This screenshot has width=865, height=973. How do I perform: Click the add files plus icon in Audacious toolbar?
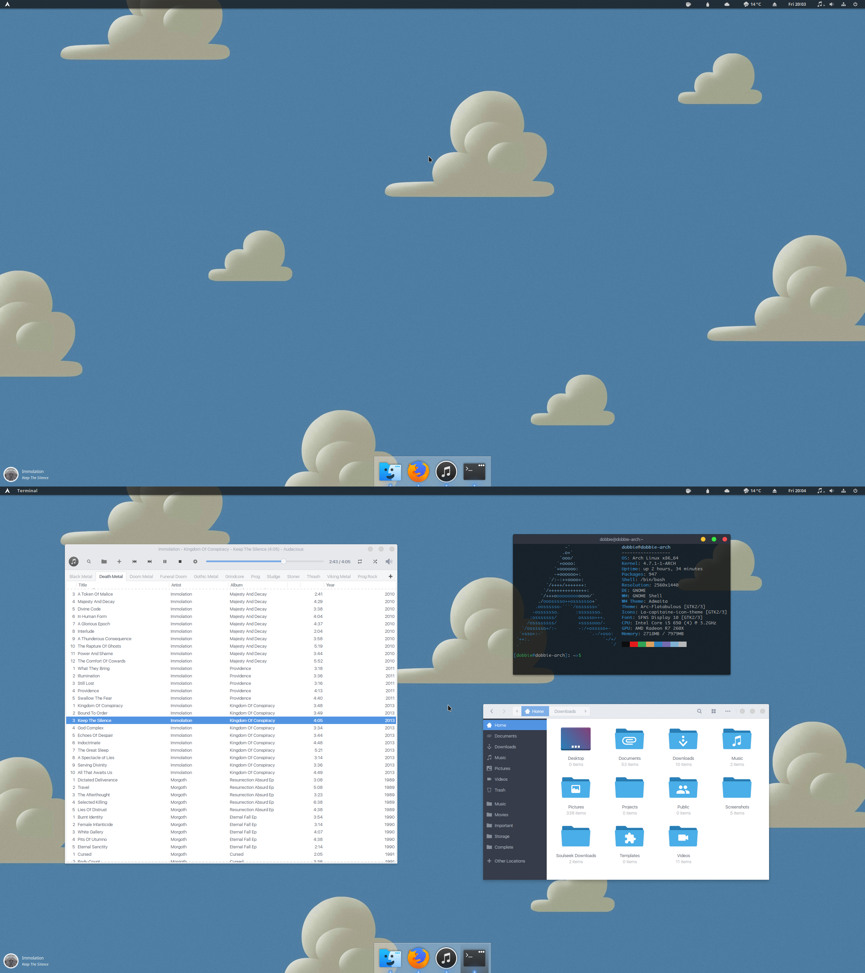tap(119, 562)
